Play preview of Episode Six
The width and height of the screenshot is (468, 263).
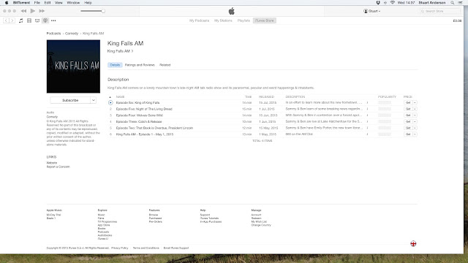pos(110,102)
